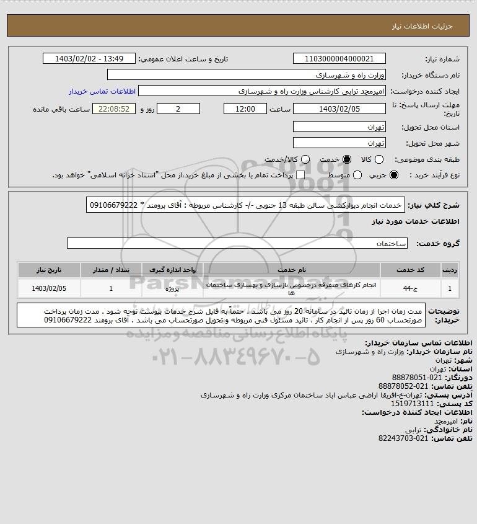Click the اطلاعات تماس سازمان خریدار heading
The image size is (477, 524).
click(x=418, y=343)
